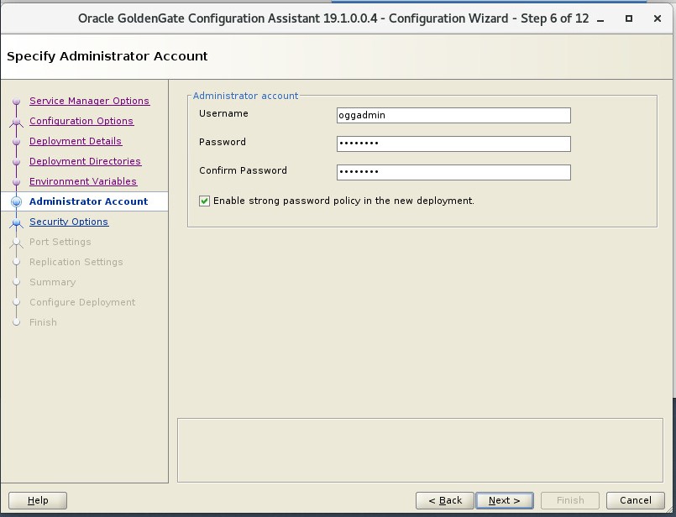Click the 'Specify Administrator Account' heading
This screenshot has height=517, width=676.
click(x=107, y=56)
